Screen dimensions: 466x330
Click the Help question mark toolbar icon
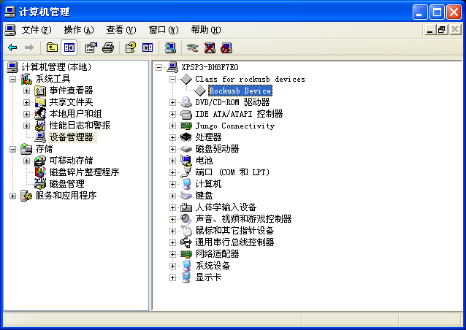click(x=131, y=47)
